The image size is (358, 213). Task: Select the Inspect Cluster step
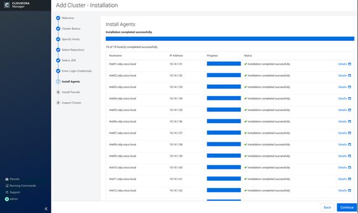click(x=72, y=103)
